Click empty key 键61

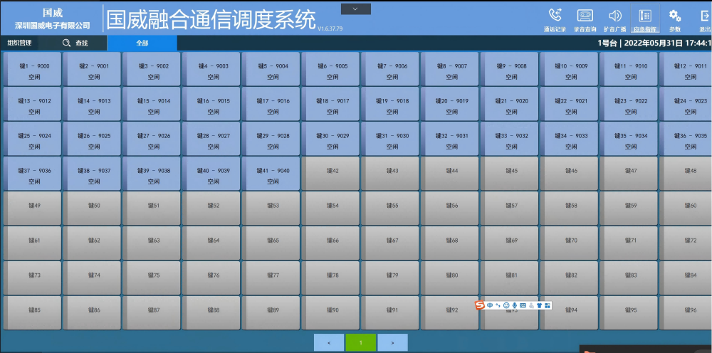point(32,243)
